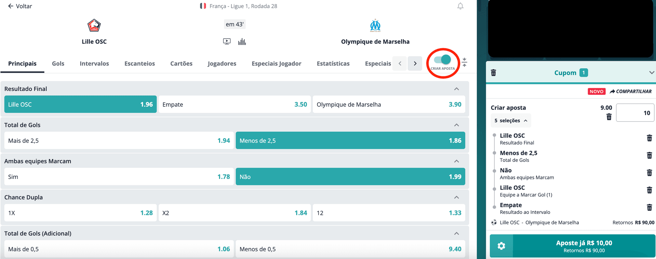Deselect the Não 1.99 odds option
The image size is (656, 259).
(x=350, y=177)
